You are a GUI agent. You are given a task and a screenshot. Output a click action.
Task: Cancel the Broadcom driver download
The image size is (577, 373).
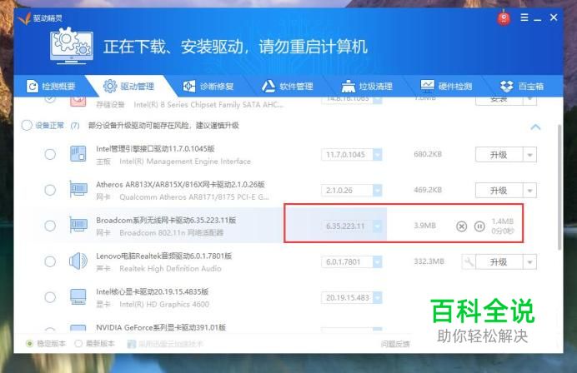[461, 226]
